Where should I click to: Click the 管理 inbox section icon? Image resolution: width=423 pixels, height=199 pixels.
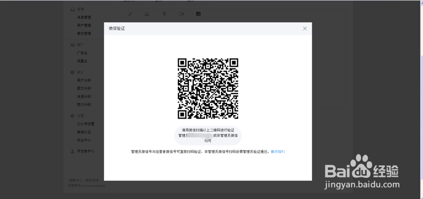tap(72, 9)
